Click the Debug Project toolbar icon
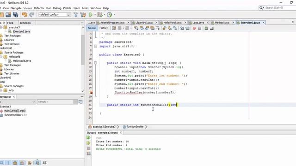 [x=100, y=14]
